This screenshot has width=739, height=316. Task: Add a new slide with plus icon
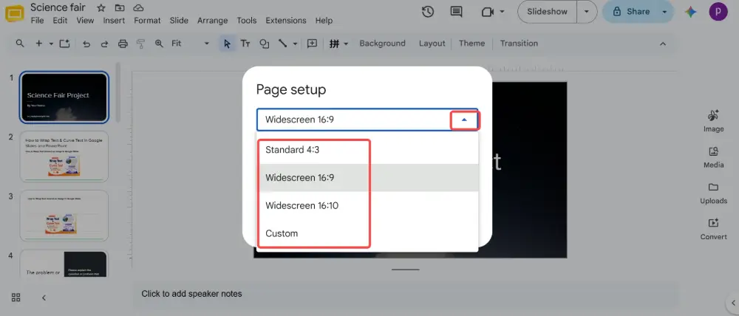point(39,44)
